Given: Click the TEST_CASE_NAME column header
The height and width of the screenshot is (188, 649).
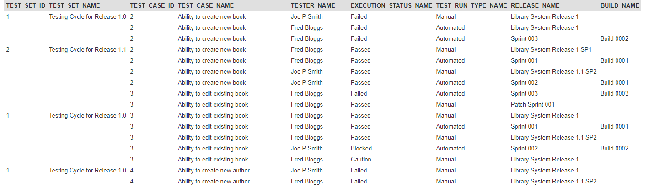Looking at the screenshot, I should point(205,6).
